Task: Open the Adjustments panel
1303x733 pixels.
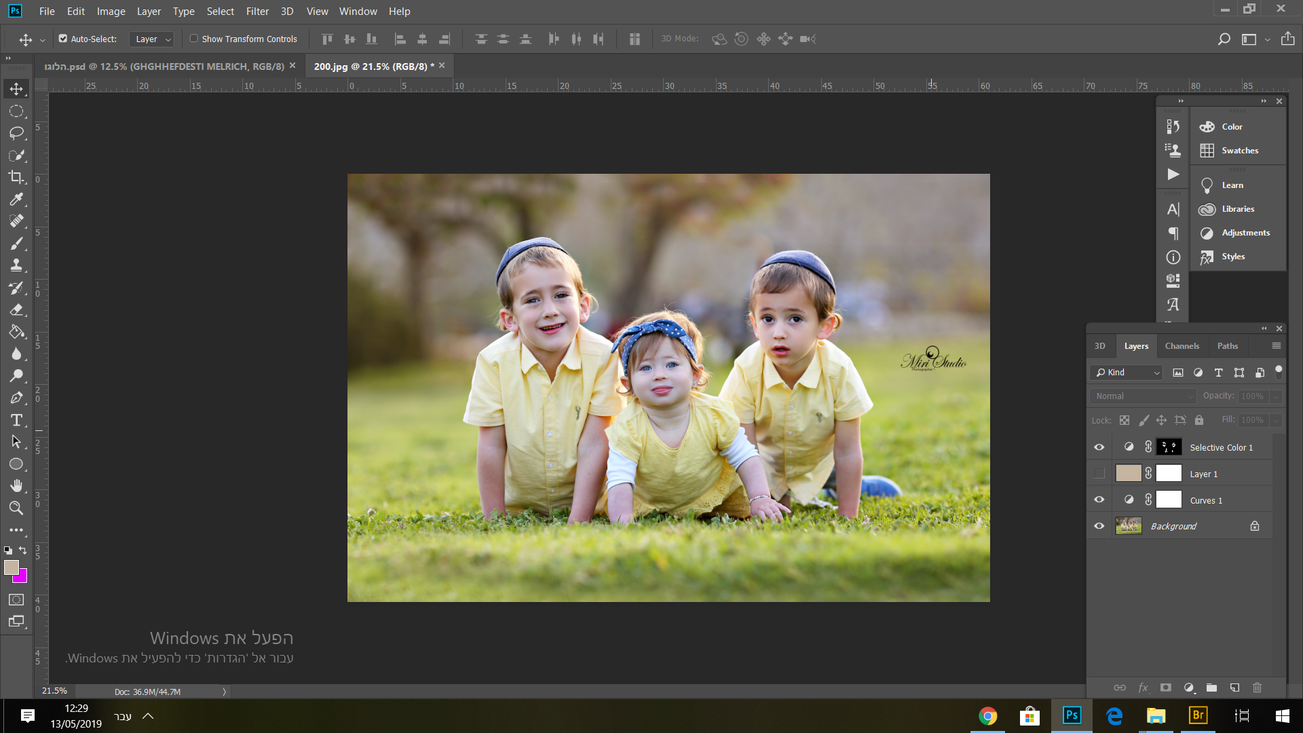Action: click(x=1245, y=233)
